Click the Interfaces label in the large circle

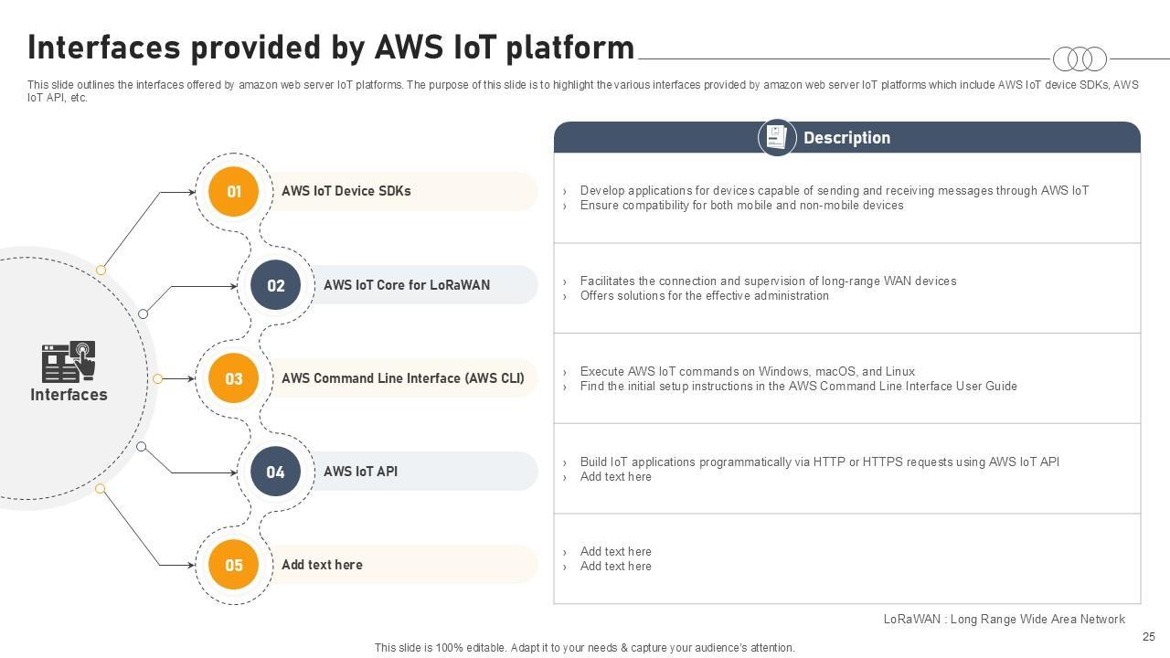[x=69, y=395]
